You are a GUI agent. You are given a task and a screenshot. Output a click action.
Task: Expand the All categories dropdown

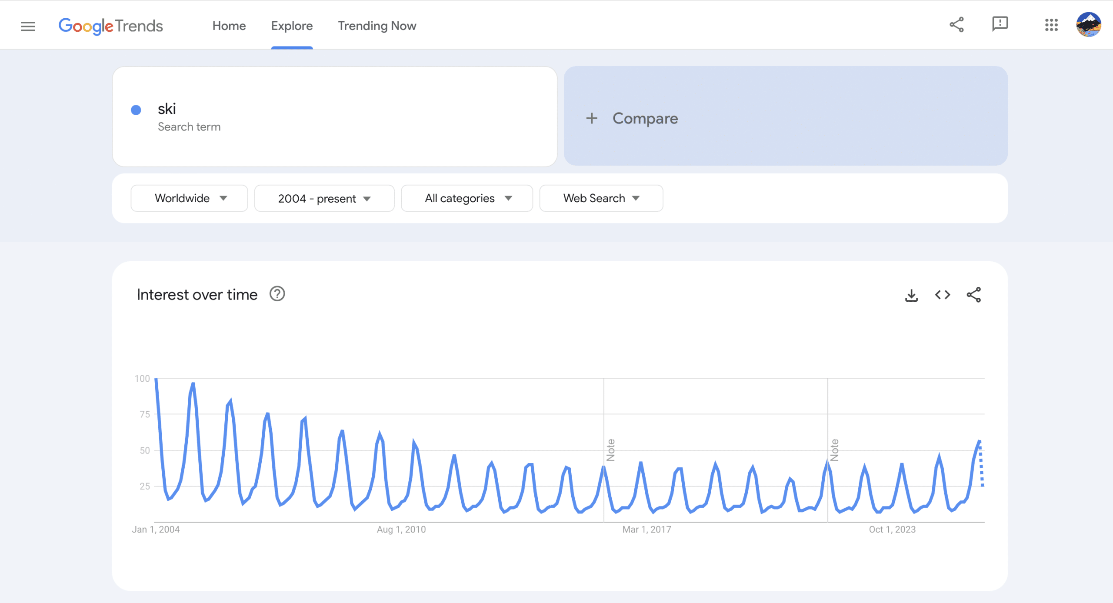(x=467, y=198)
